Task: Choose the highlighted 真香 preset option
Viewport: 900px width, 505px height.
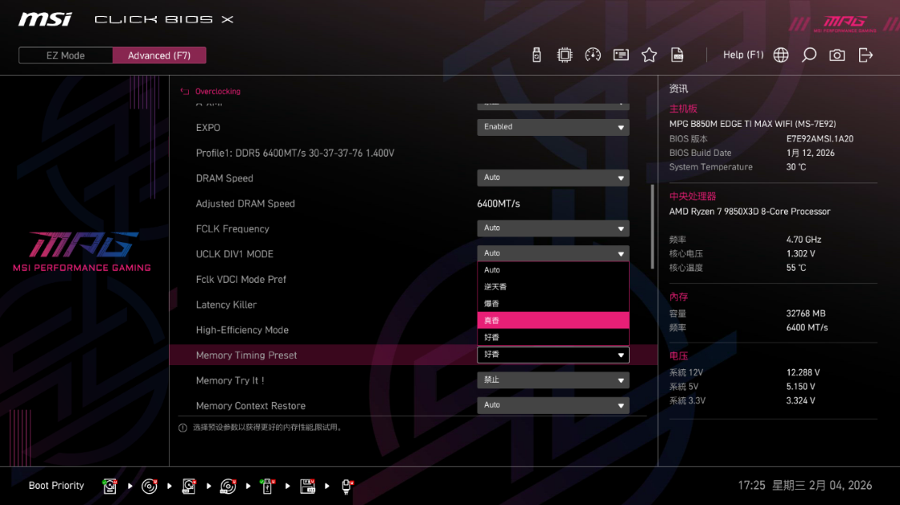Action: pyautogui.click(x=553, y=320)
